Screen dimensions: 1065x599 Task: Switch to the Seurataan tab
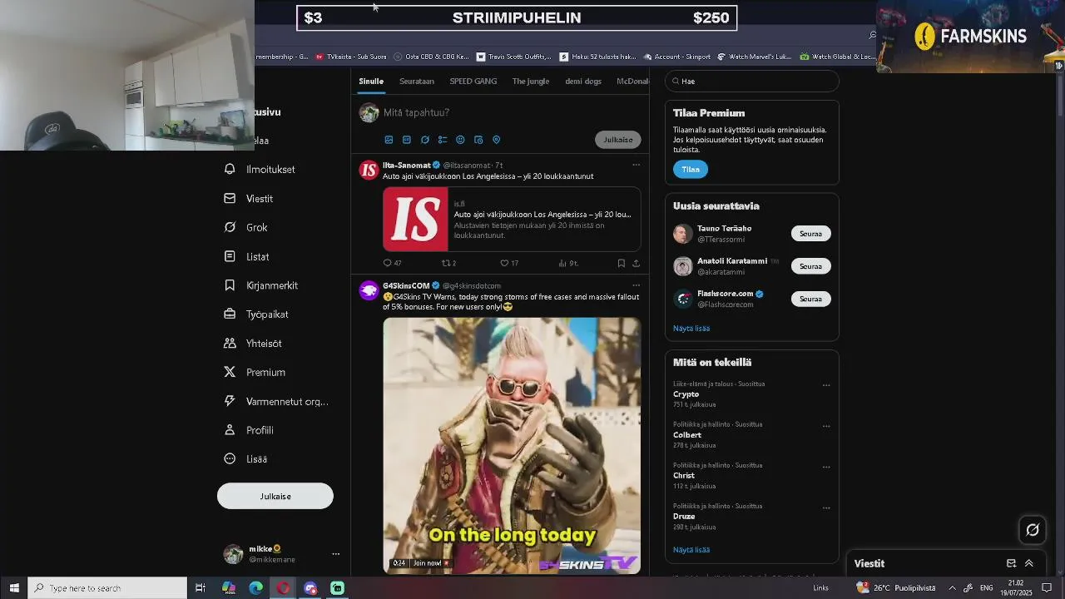(417, 82)
